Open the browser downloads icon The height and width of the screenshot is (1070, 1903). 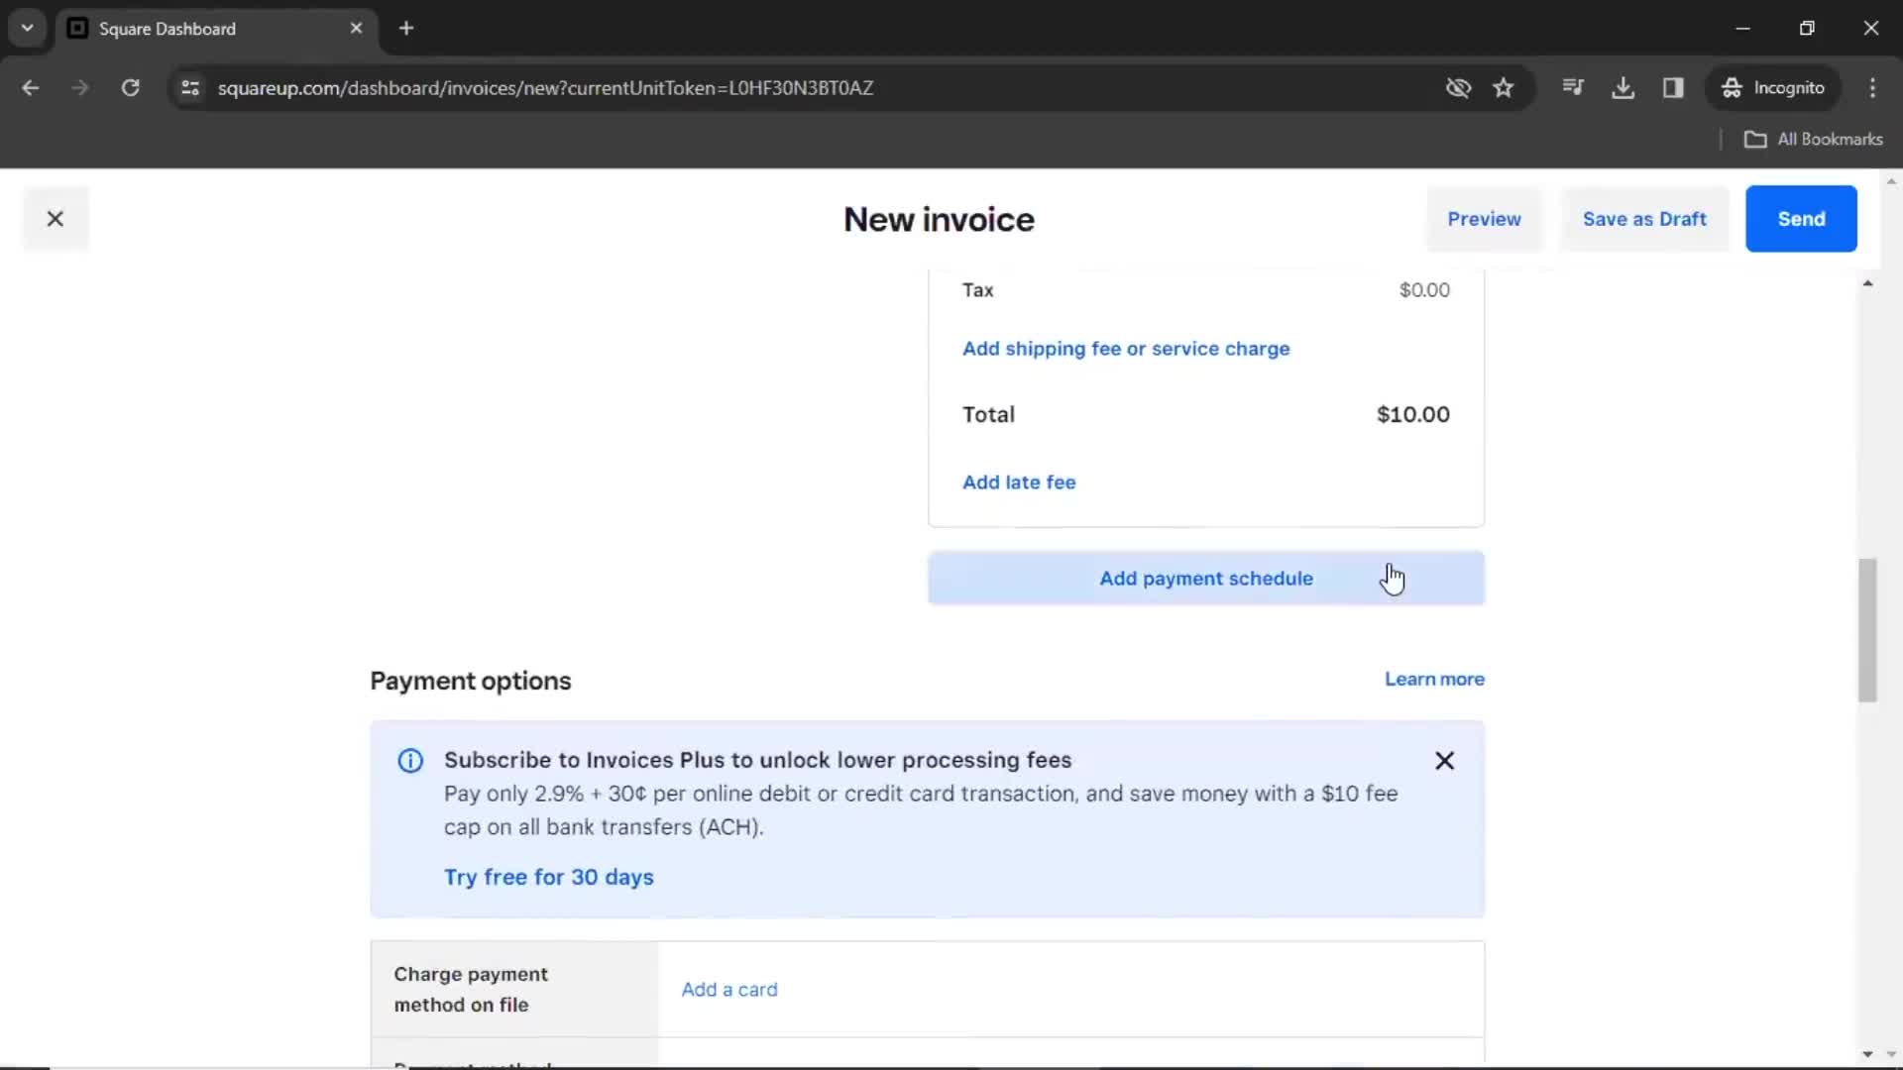coord(1623,88)
